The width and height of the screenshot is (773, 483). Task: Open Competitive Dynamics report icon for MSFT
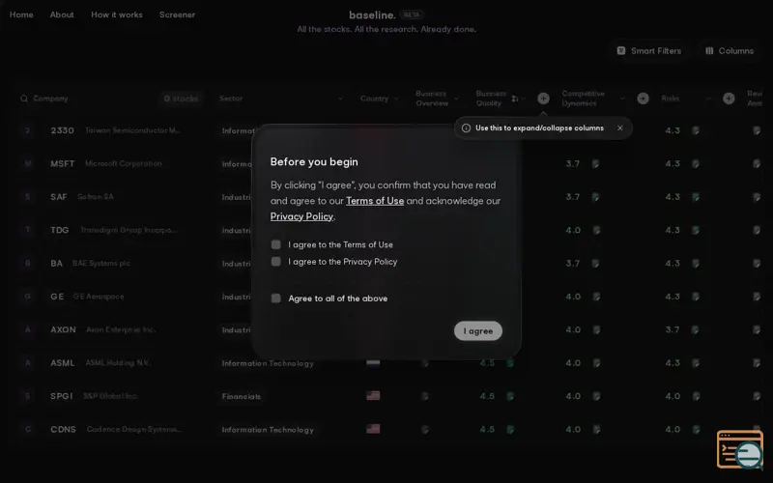[x=595, y=163]
